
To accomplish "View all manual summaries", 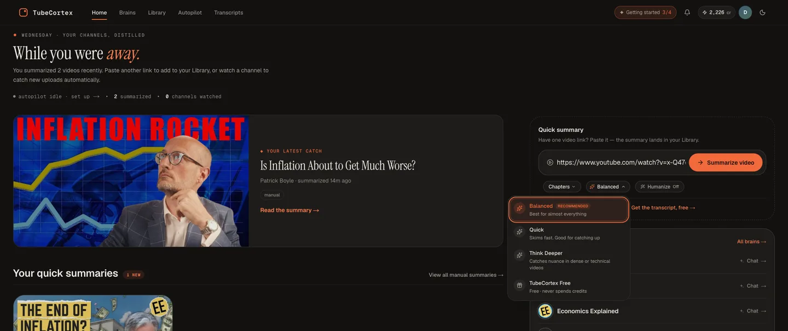I will point(466,275).
